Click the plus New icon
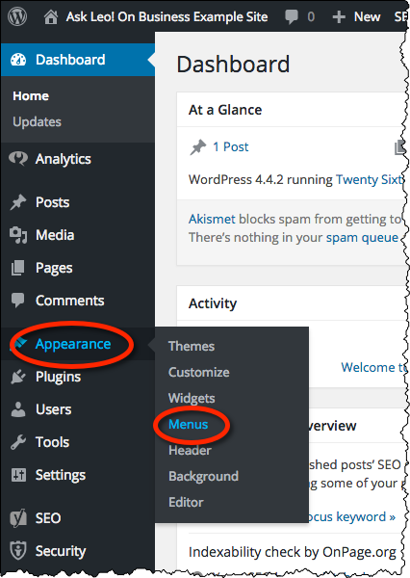 click(x=339, y=17)
